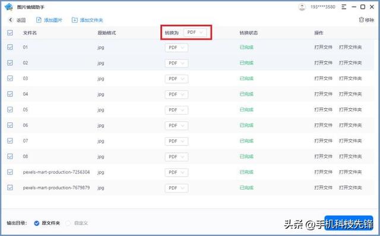Click 添加图片 to add images
The height and width of the screenshot is (236, 380).
click(x=49, y=20)
